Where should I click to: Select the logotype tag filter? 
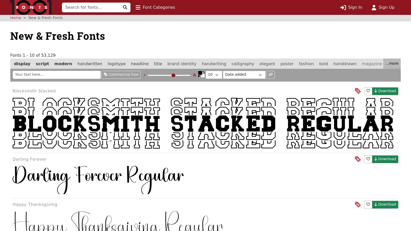click(x=117, y=64)
